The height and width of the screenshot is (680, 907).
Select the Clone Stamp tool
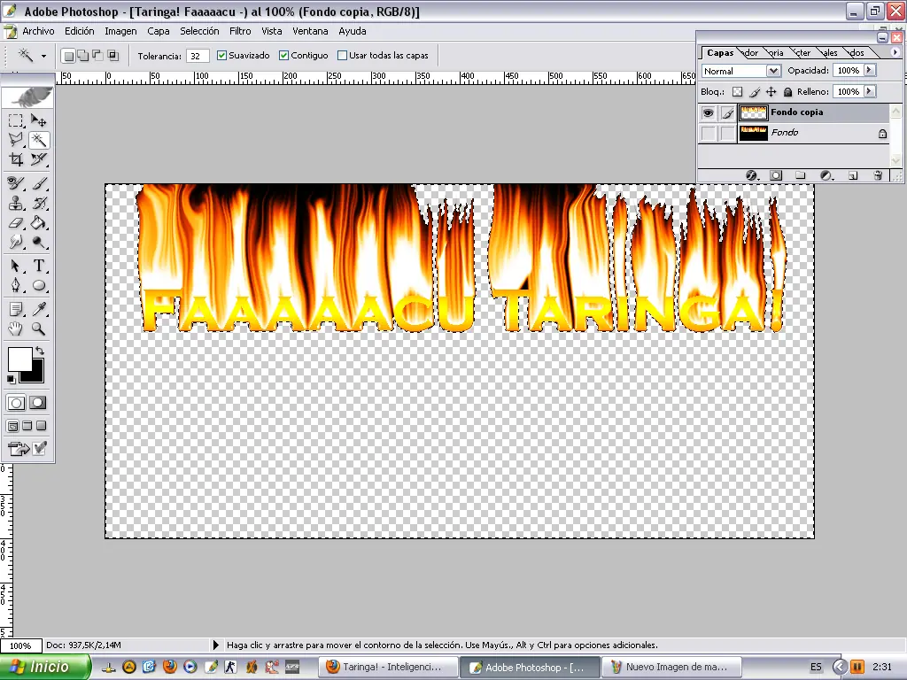16,203
